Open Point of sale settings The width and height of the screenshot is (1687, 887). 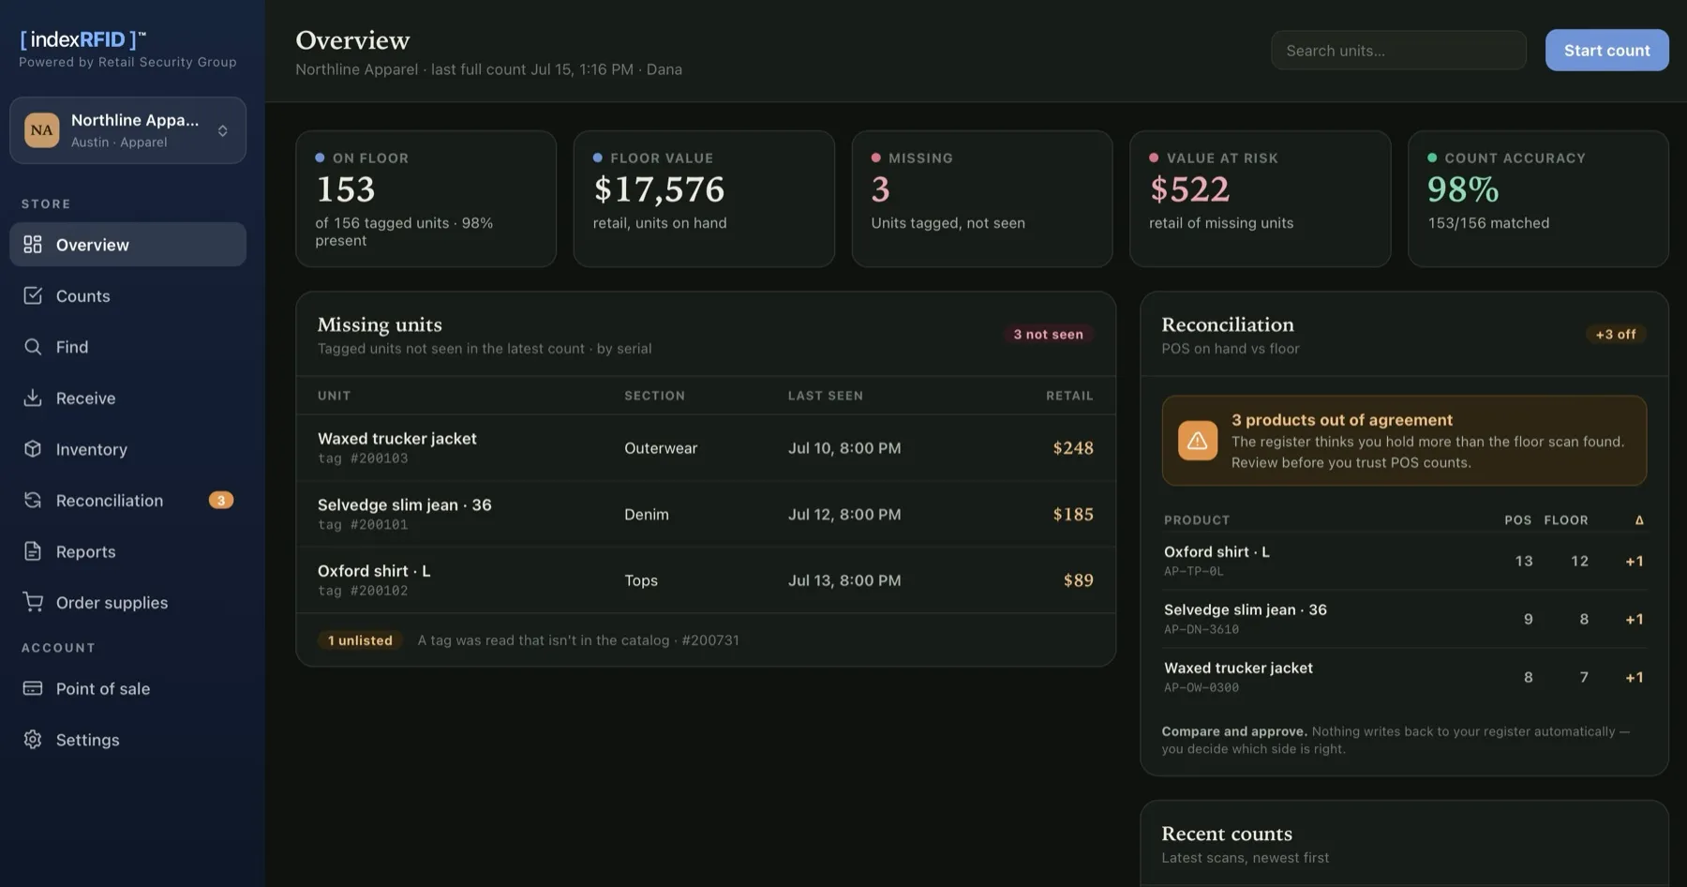128,688
